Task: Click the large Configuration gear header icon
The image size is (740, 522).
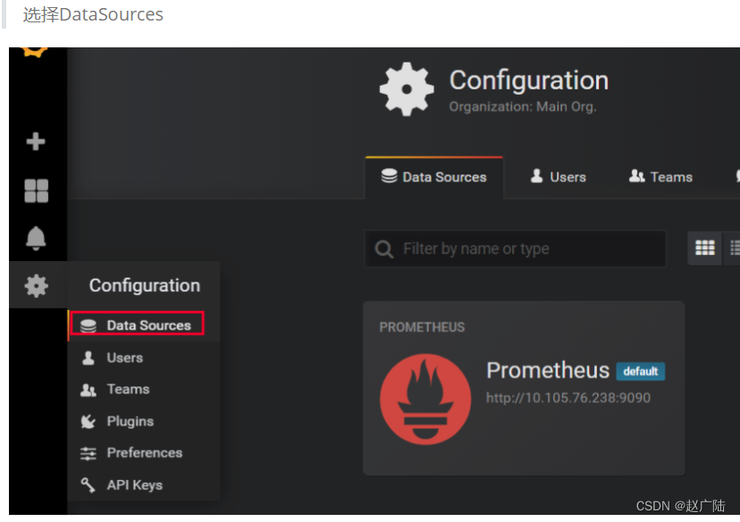Action: (x=407, y=88)
